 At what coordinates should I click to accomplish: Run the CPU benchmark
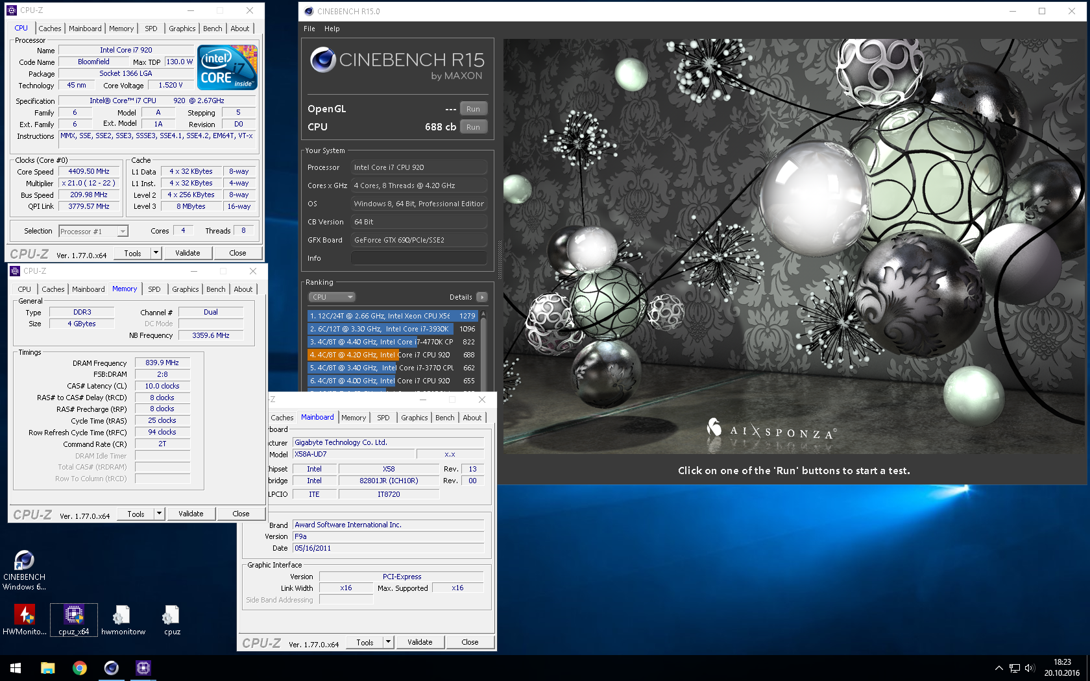(474, 127)
